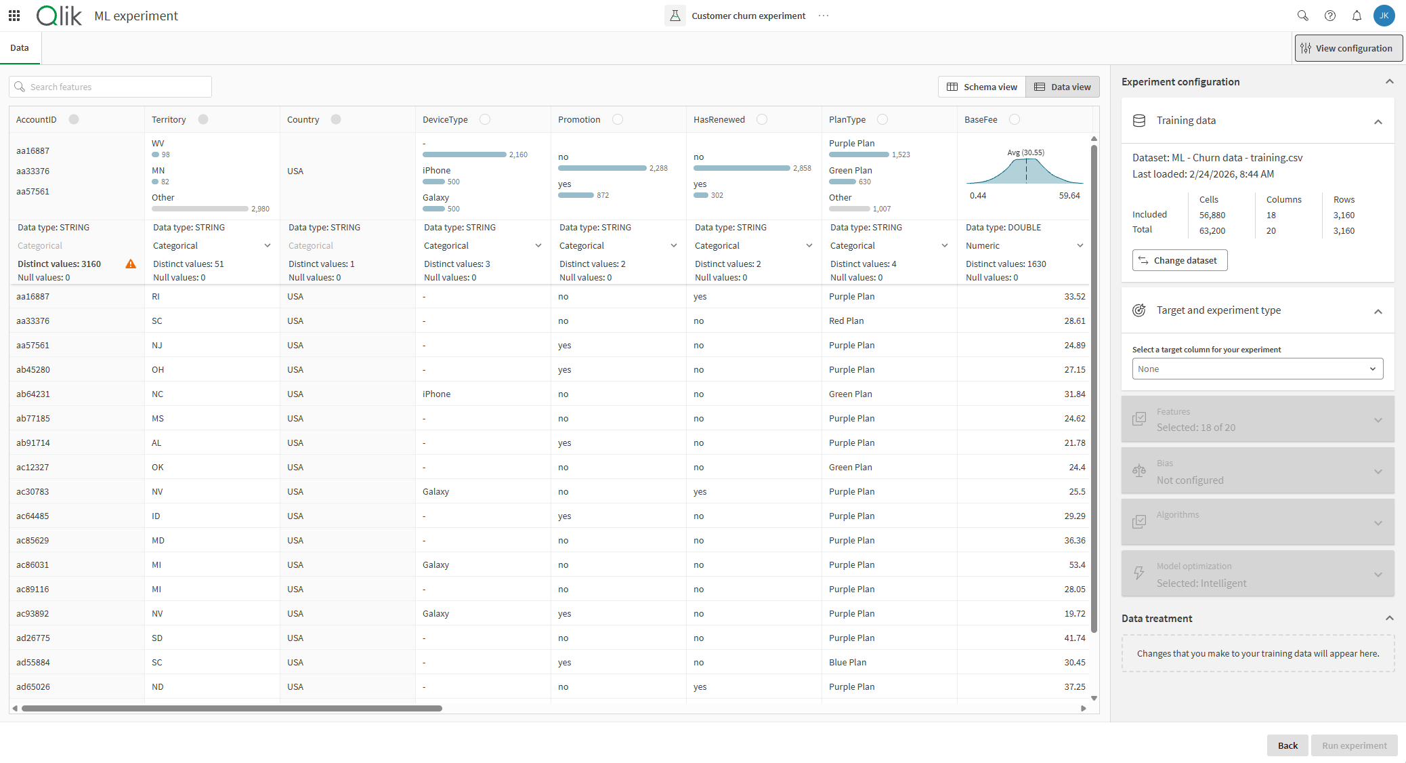Select the Data tab
The width and height of the screenshot is (1406, 763).
click(x=20, y=47)
